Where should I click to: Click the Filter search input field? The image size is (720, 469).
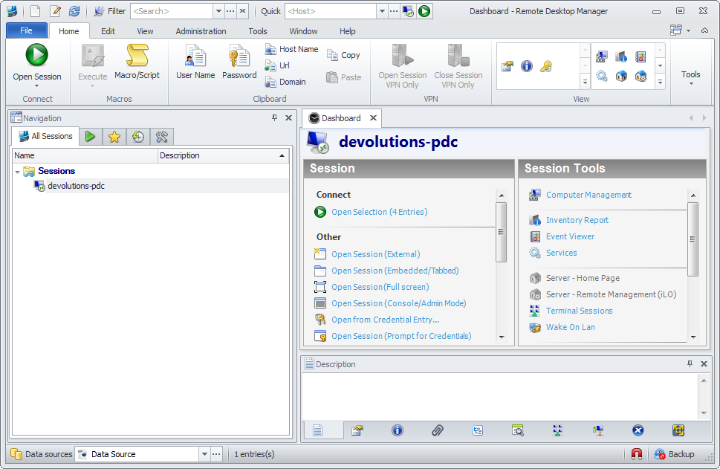click(x=172, y=11)
